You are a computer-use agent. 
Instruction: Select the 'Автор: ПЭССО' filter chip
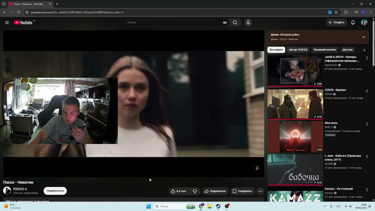(x=298, y=50)
